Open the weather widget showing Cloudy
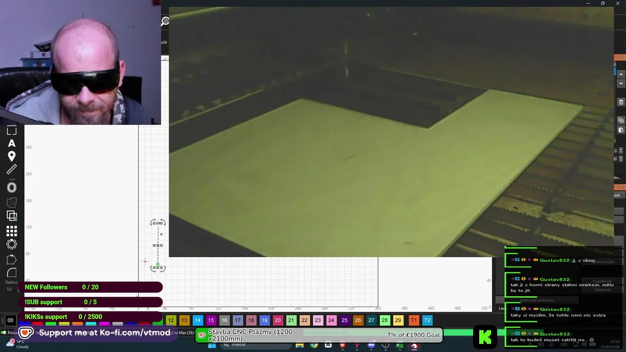Viewport: 626px width, 352px height. 19,344
